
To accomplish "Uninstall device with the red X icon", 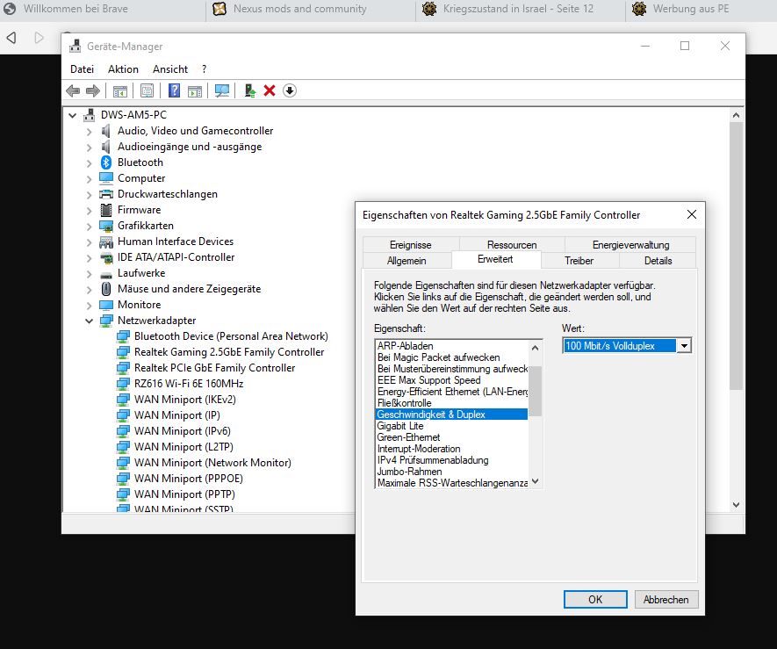I will pos(270,90).
